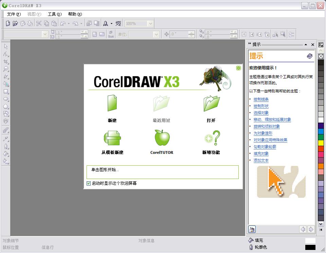Open the 勾勒对象轮廓 hint link
Image resolution: width=326 pixels, height=253 pixels.
(265, 147)
